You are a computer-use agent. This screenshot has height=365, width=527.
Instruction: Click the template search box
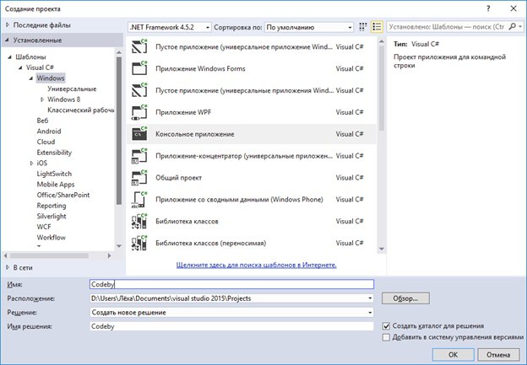tap(447, 27)
